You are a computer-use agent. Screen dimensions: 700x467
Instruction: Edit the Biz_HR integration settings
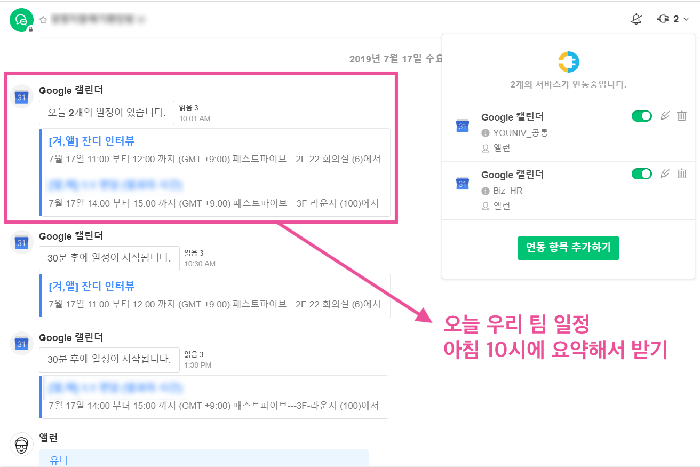pyautogui.click(x=664, y=173)
